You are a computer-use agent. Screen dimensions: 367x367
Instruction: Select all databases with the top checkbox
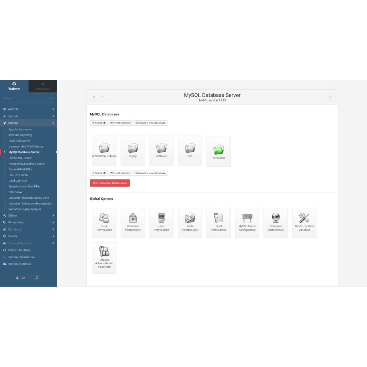(99, 123)
